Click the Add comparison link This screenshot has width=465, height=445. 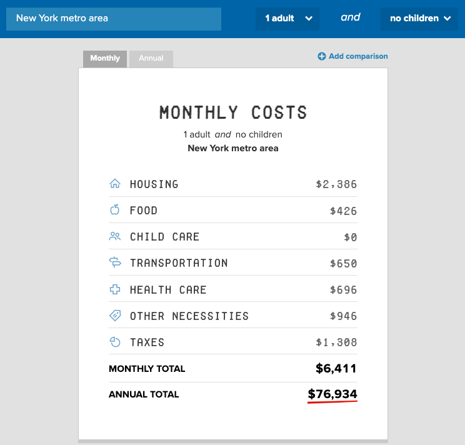(x=358, y=56)
